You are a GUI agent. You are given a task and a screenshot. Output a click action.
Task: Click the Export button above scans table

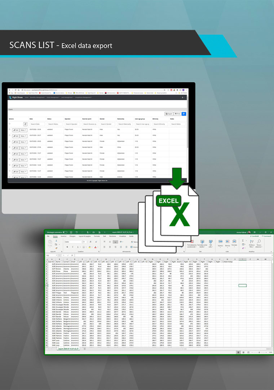[x=169, y=114]
